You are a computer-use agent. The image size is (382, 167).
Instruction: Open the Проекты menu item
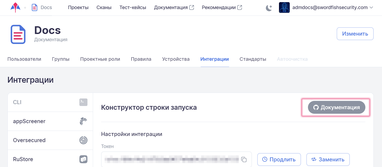tap(78, 7)
